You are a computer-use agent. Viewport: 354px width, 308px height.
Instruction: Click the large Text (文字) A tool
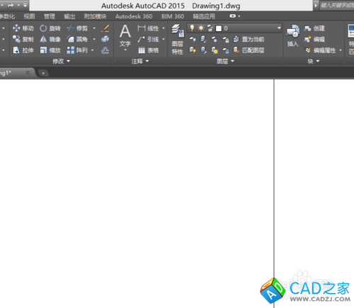(x=125, y=36)
